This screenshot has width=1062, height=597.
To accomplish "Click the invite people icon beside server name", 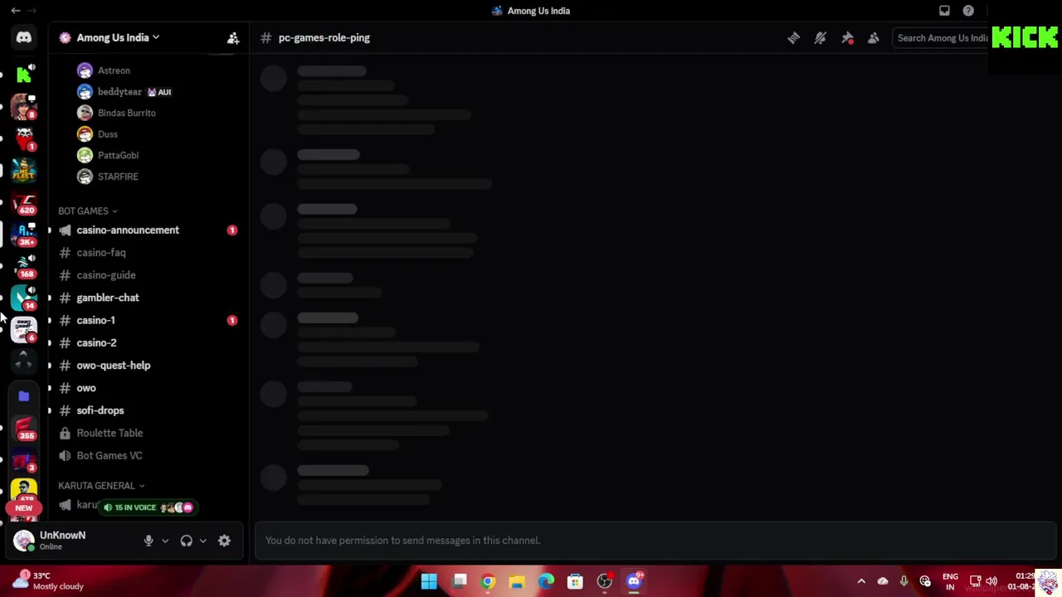I will 233,37.
